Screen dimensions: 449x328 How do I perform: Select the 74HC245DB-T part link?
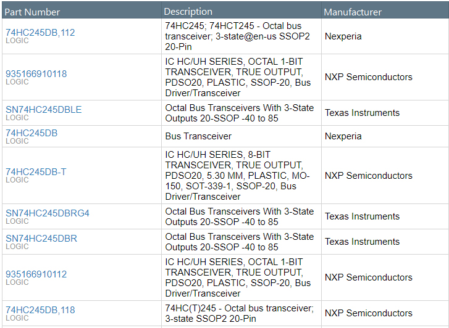[x=36, y=172]
